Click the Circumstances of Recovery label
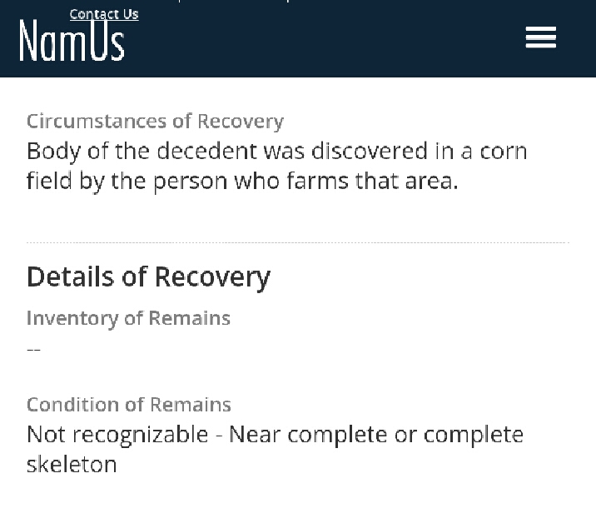 (x=155, y=121)
